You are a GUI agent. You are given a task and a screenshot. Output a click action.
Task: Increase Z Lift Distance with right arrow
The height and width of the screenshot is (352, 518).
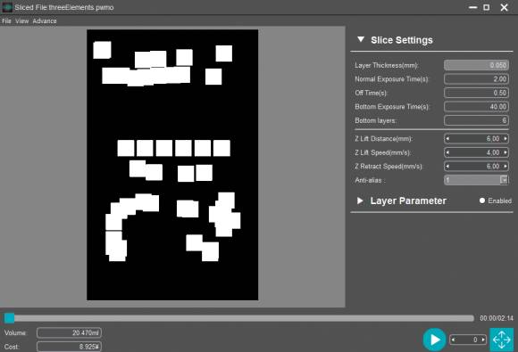point(505,139)
